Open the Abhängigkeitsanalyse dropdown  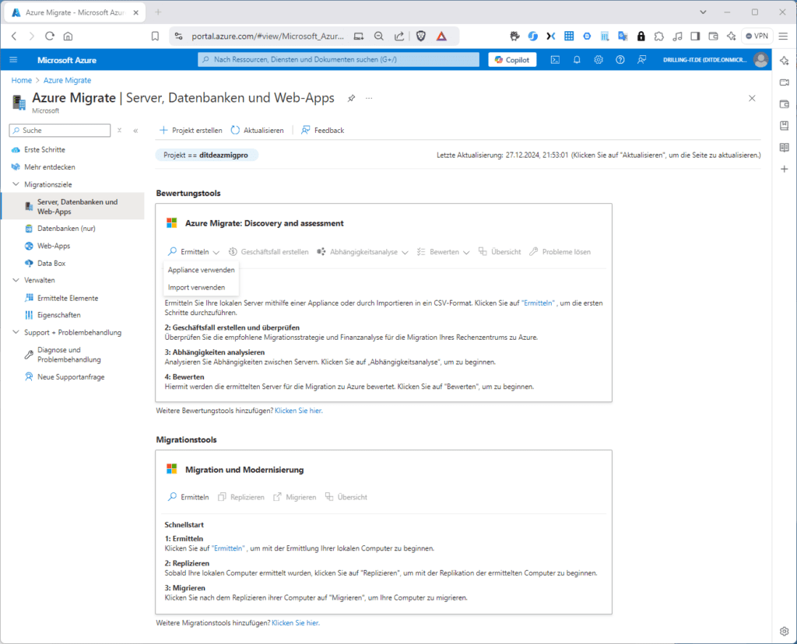coord(363,252)
